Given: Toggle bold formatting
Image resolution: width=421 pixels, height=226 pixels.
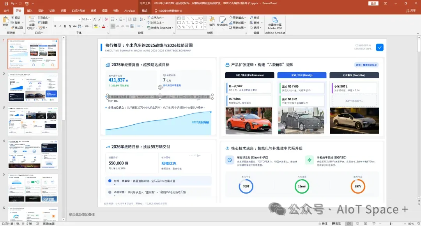Looking at the screenshot, I should pos(55,26).
